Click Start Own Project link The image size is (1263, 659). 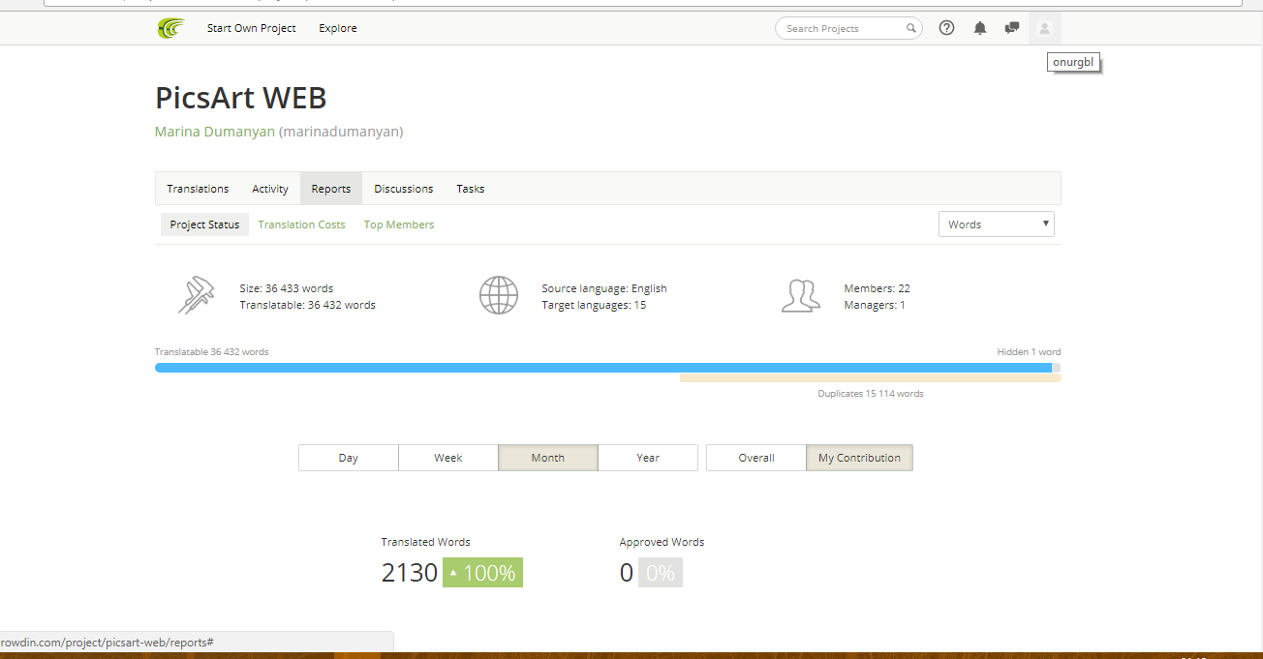click(x=252, y=28)
